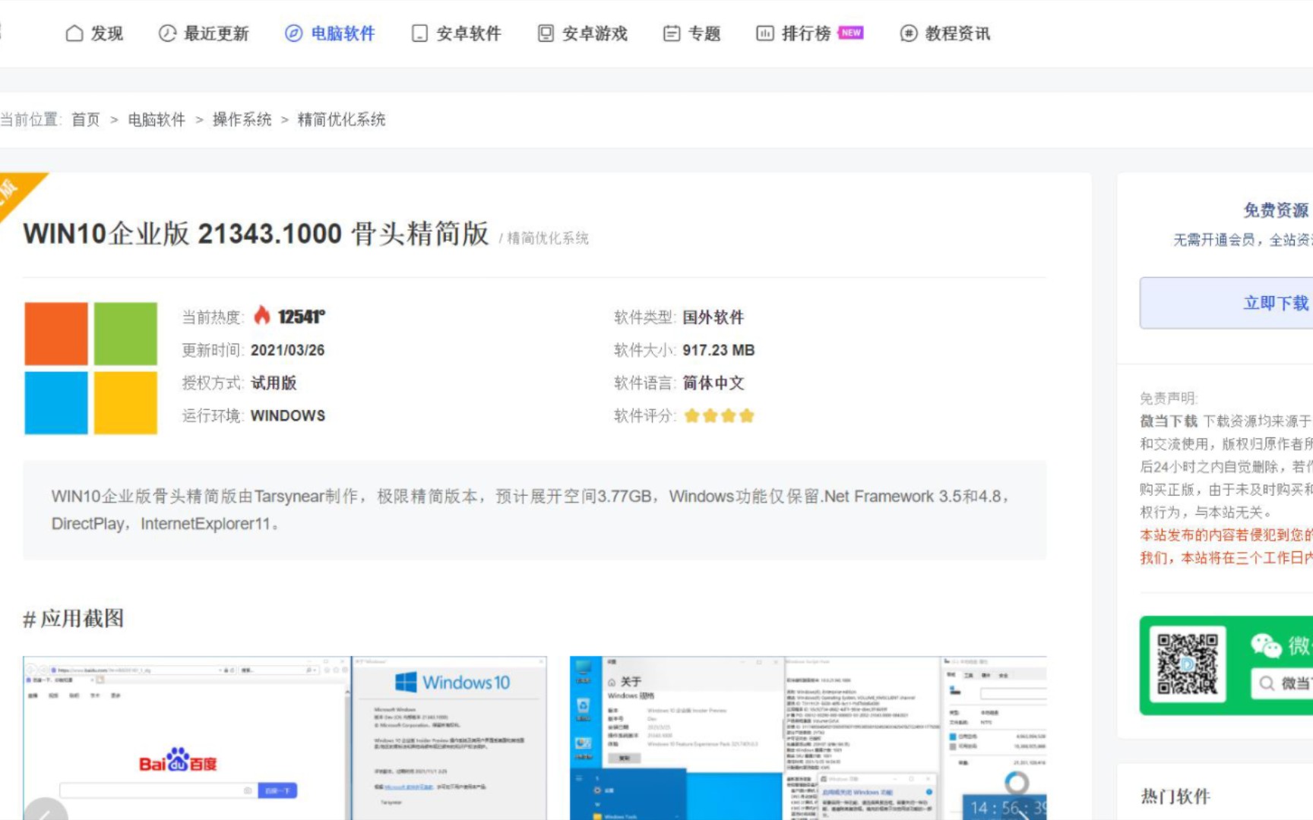Click the 应用截图 section heading
Screen dimensions: 1313x820
click(x=74, y=619)
